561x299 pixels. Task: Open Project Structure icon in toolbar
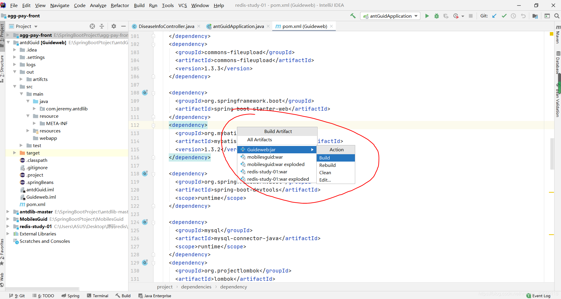[535, 16]
